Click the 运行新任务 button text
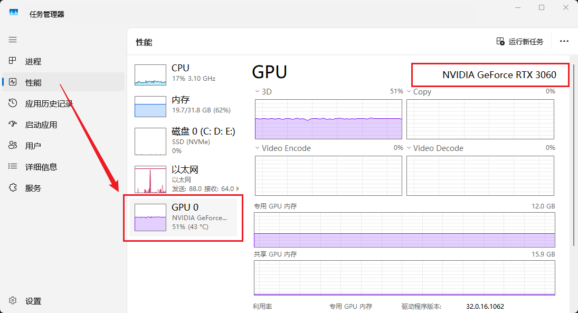Screen dimensions: 578x313 (x=526, y=42)
